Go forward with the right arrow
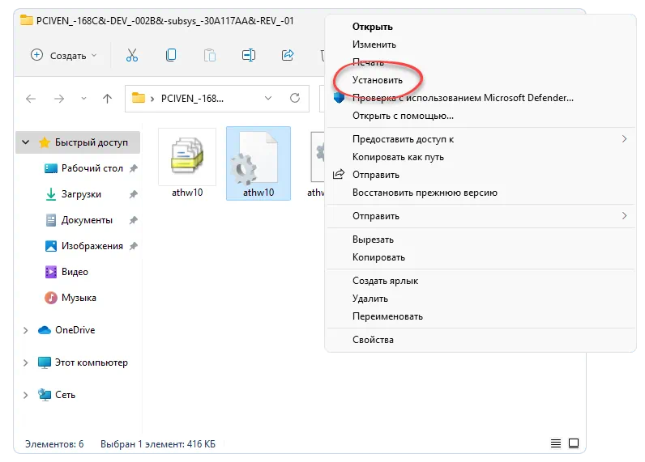 (x=59, y=99)
